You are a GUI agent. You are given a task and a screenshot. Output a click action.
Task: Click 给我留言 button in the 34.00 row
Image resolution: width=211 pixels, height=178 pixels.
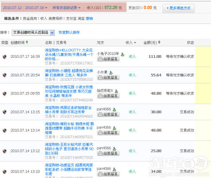pyautogui.click(x=108, y=174)
